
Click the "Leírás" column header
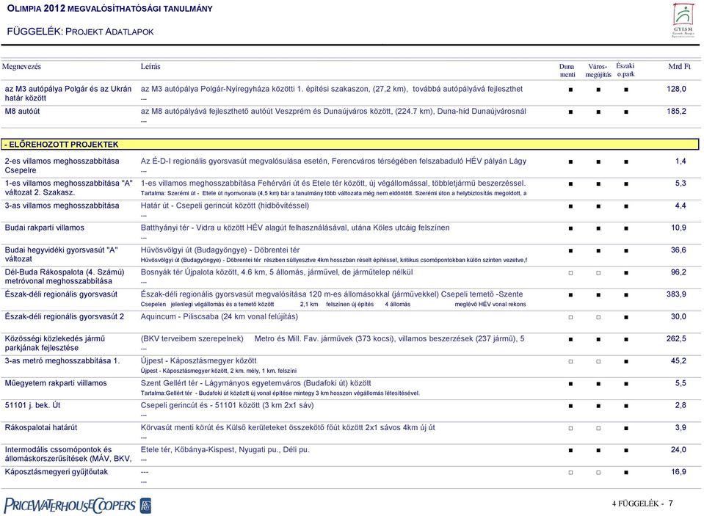(150, 67)
